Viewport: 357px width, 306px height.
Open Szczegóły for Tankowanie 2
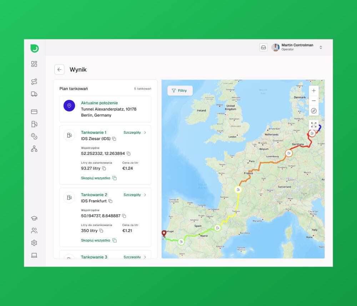tap(135, 195)
